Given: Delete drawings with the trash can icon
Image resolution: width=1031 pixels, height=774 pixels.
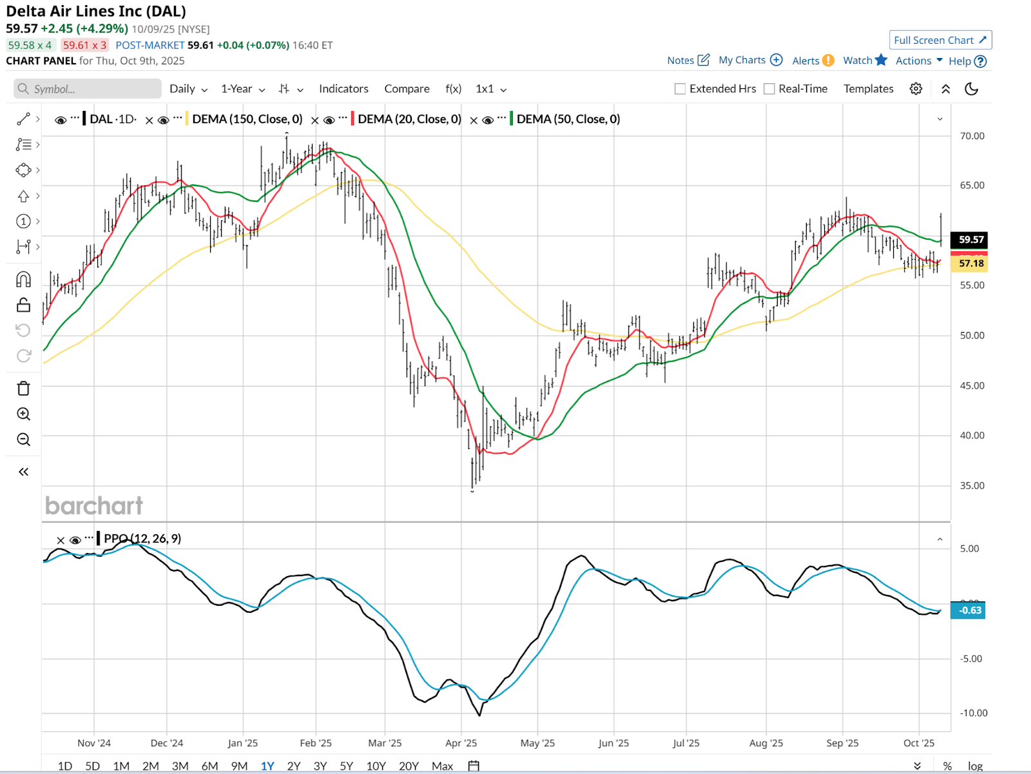Looking at the screenshot, I should pos(23,389).
